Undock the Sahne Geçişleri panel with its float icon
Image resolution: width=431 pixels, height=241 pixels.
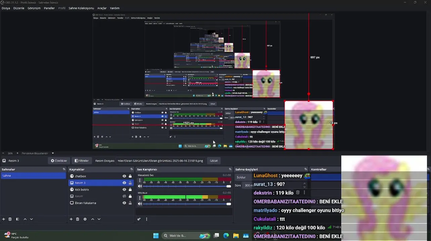pyautogui.click(x=306, y=169)
